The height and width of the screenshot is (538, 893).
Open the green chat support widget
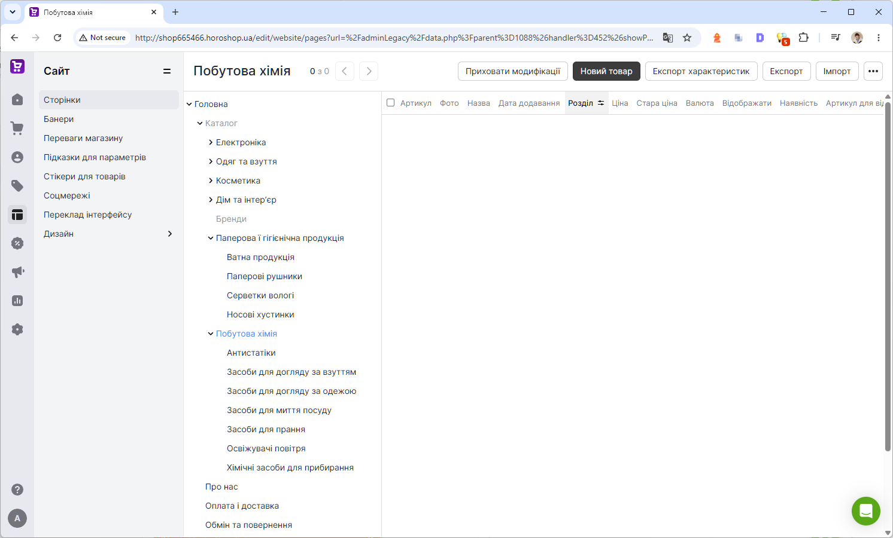865,511
